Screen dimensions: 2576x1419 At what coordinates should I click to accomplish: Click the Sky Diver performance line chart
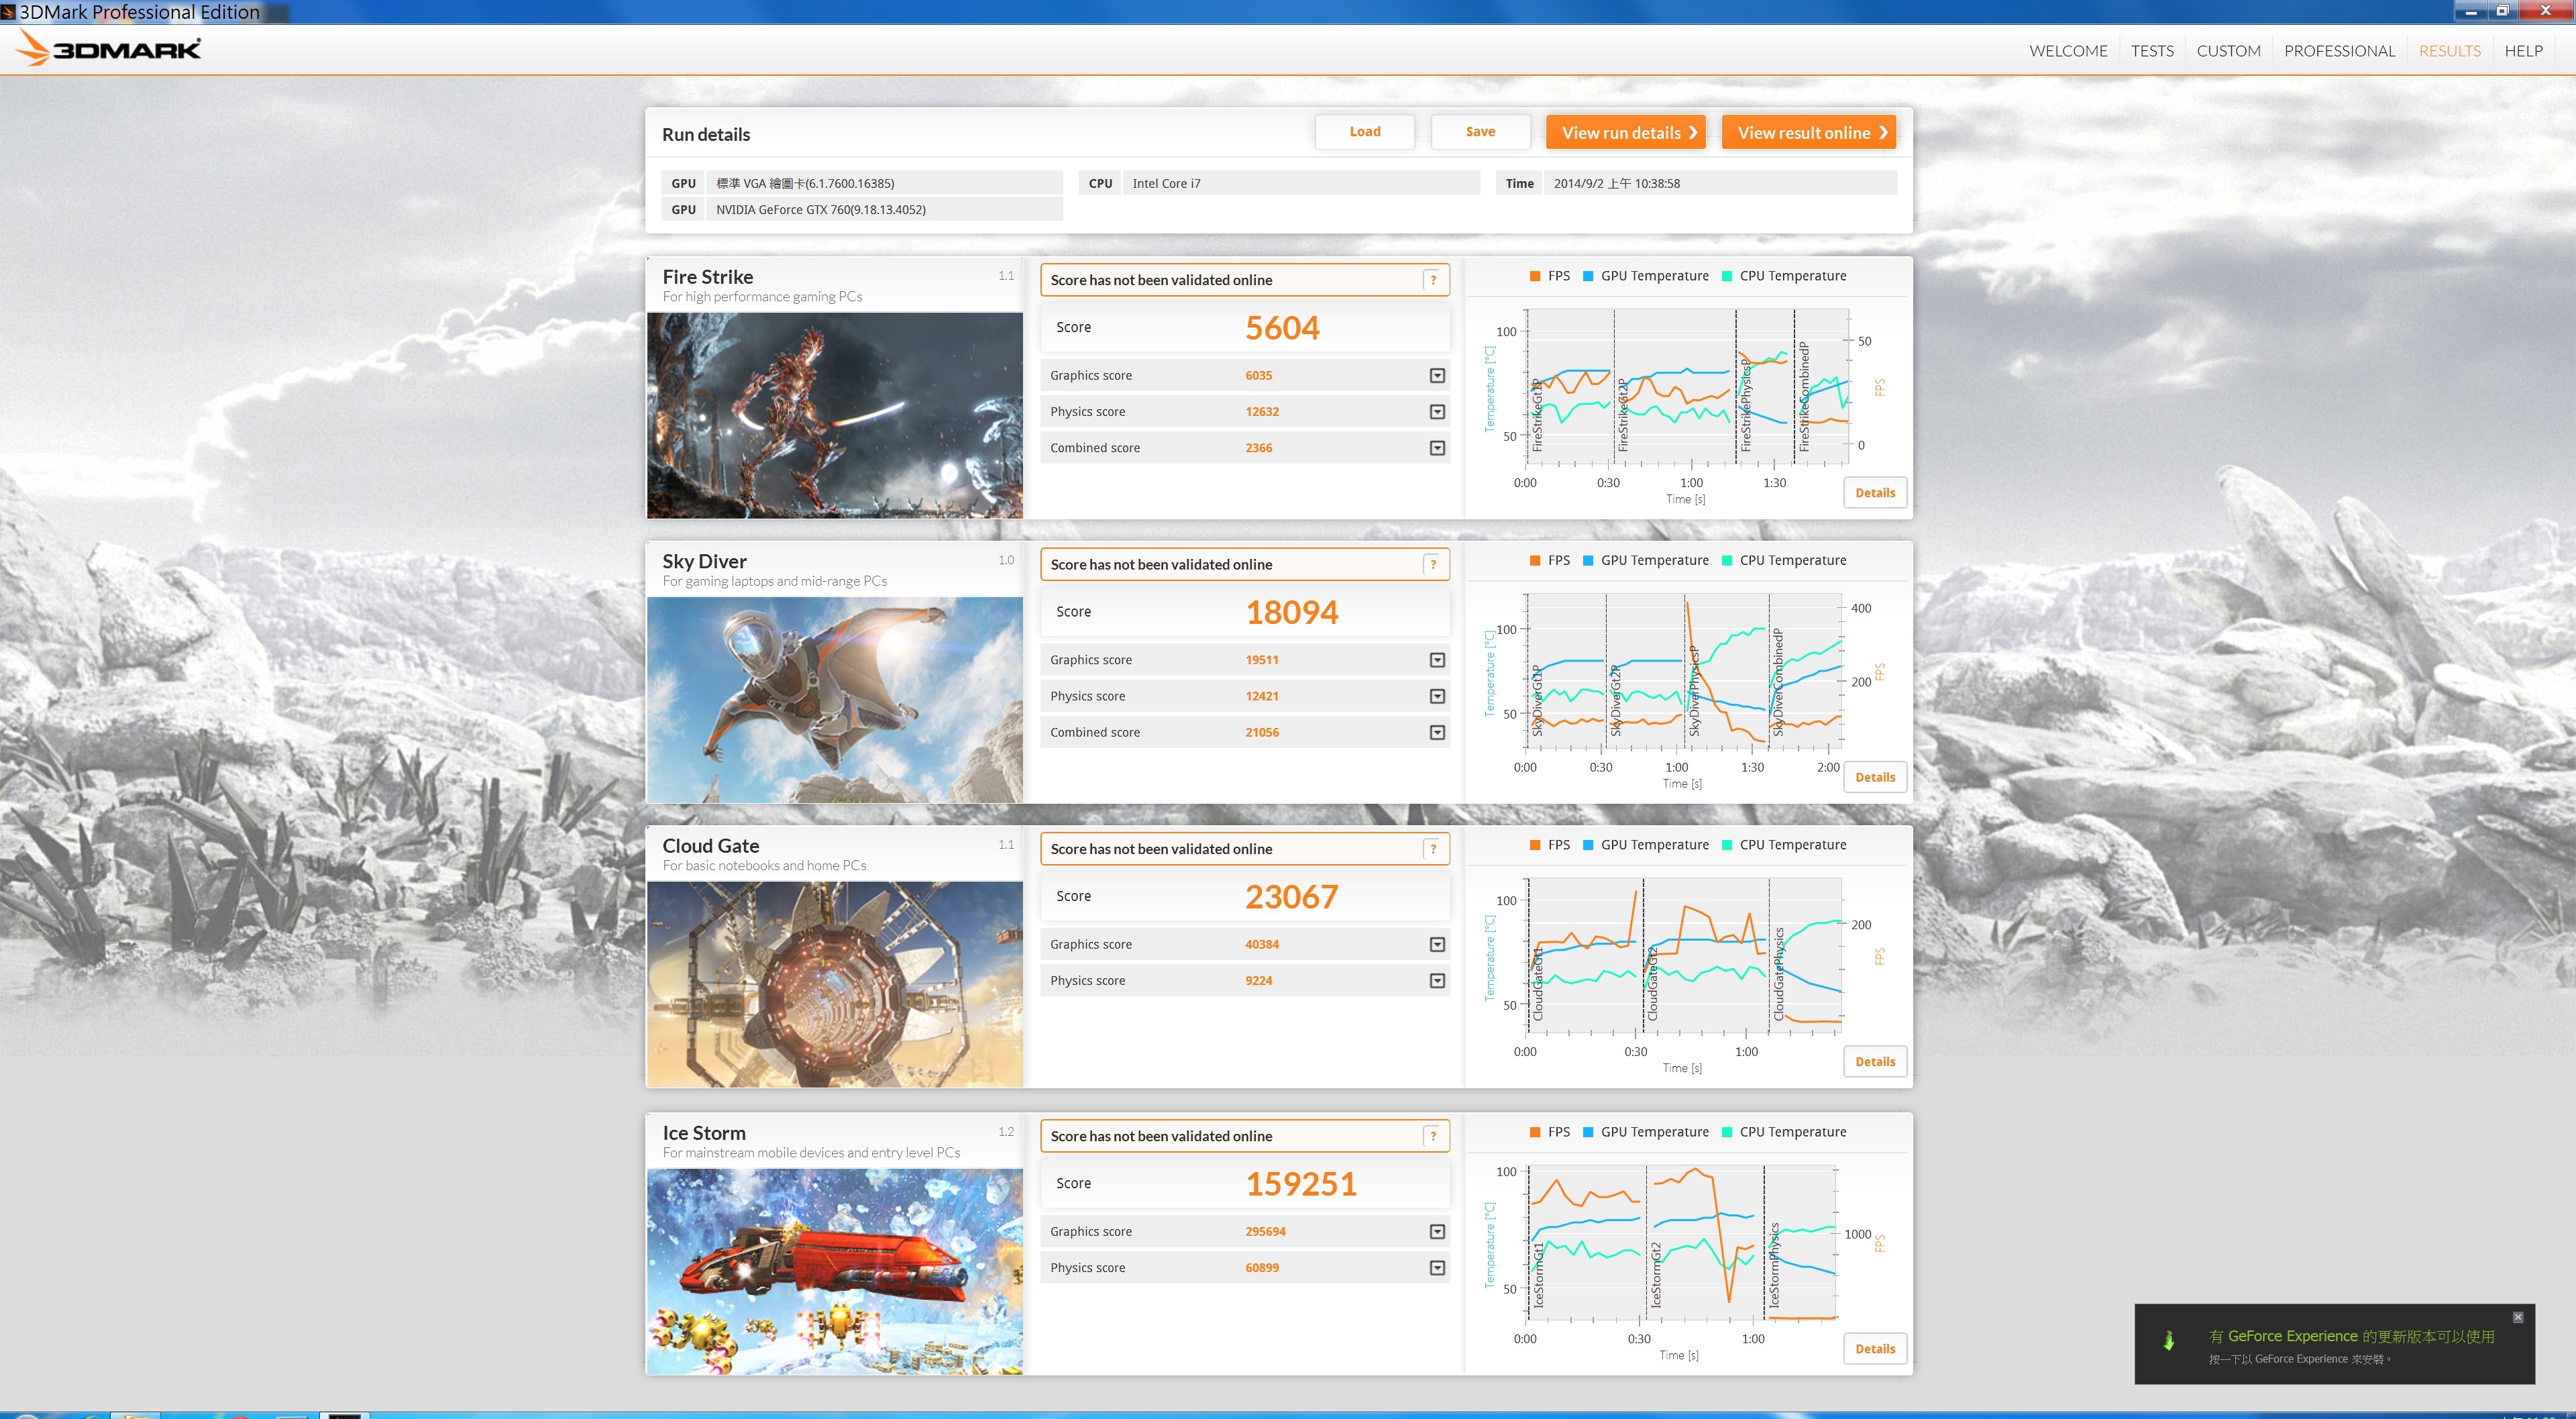[1684, 672]
